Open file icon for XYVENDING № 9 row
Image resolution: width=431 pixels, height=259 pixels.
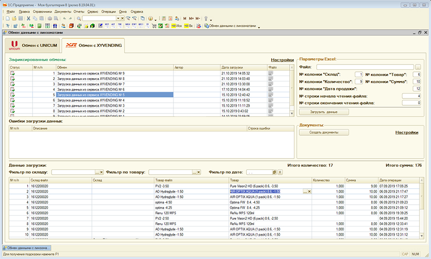coord(271,73)
